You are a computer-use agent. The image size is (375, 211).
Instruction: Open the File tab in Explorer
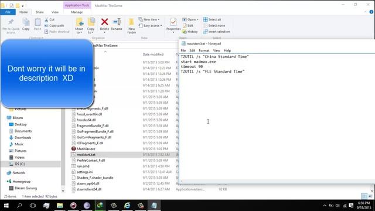click(8, 12)
